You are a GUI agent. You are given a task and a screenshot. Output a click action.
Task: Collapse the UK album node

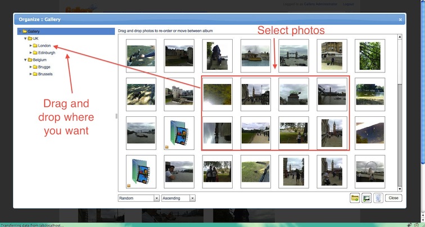(x=25, y=38)
